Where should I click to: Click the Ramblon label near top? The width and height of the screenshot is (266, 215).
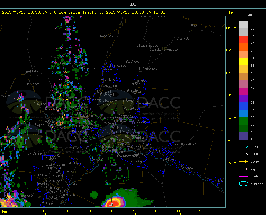(106, 36)
